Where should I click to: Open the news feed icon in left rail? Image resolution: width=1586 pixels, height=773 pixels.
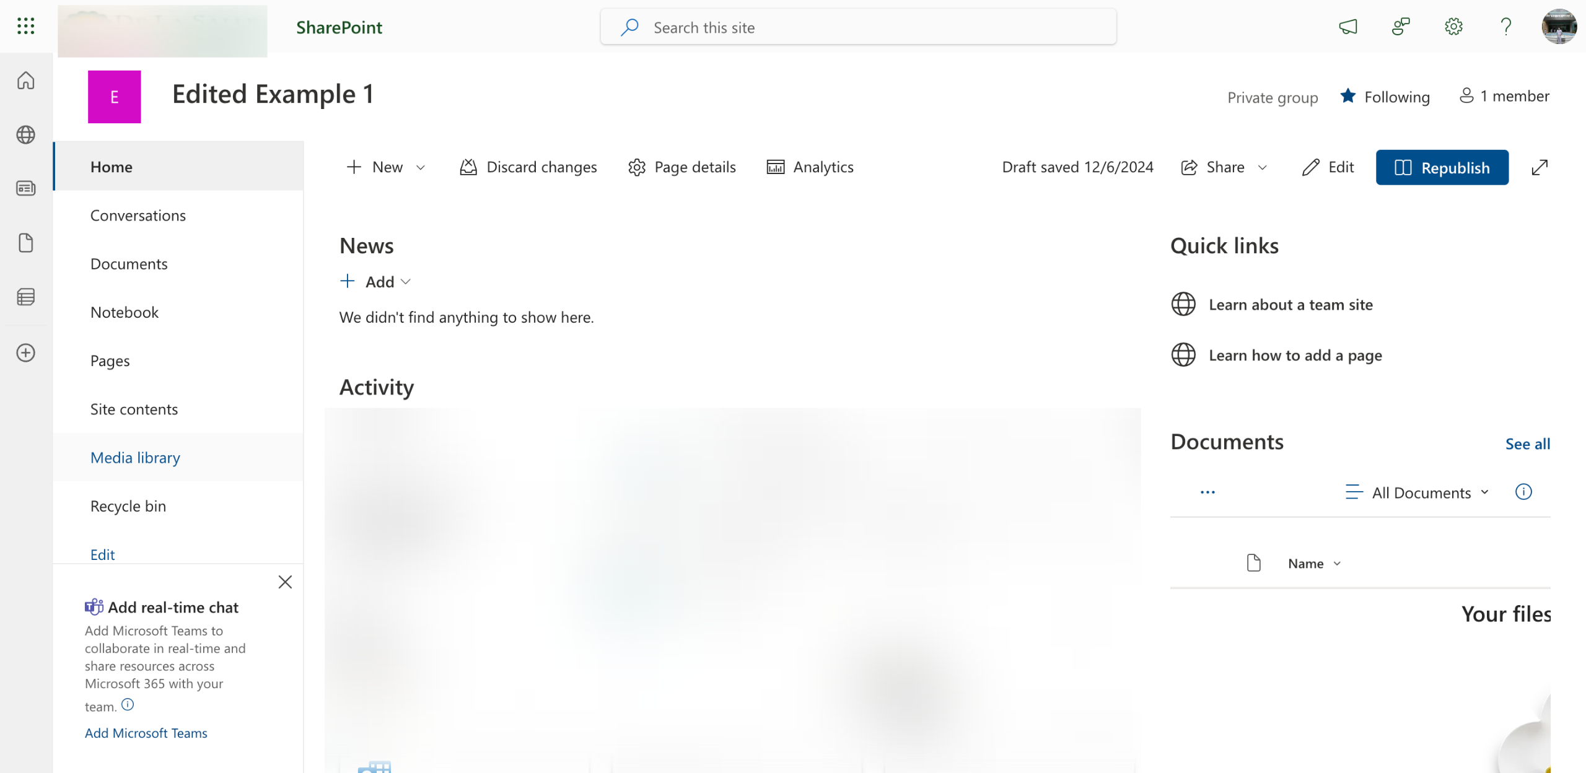click(25, 188)
